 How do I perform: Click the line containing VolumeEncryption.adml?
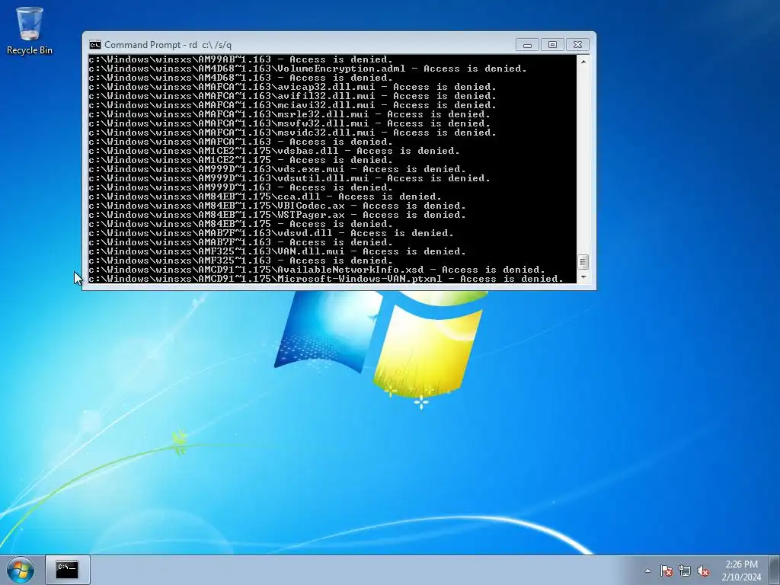coord(308,69)
